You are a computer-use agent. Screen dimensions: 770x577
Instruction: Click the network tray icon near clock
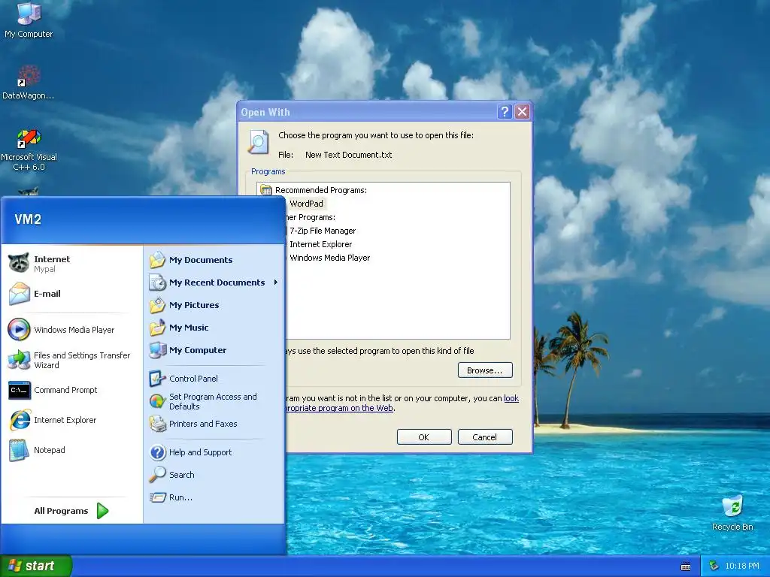coord(714,566)
